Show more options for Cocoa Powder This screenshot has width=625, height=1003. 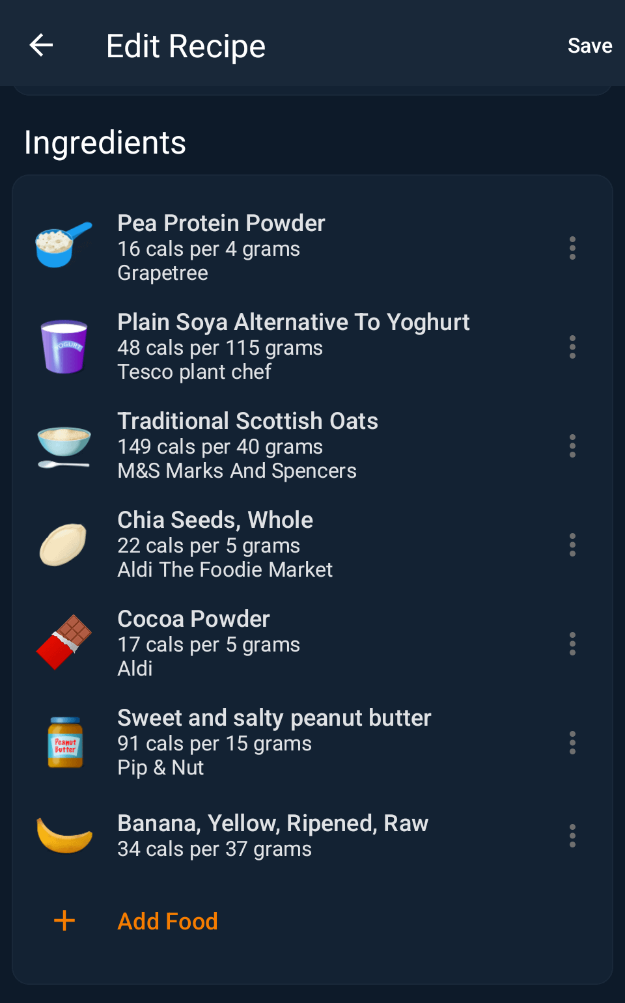click(572, 644)
